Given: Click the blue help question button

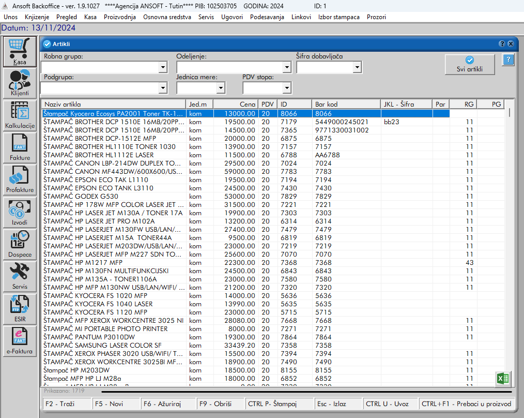Looking at the screenshot, I should (508, 59).
